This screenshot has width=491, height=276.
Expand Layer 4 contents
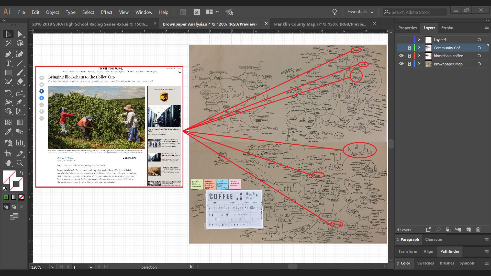coord(419,40)
